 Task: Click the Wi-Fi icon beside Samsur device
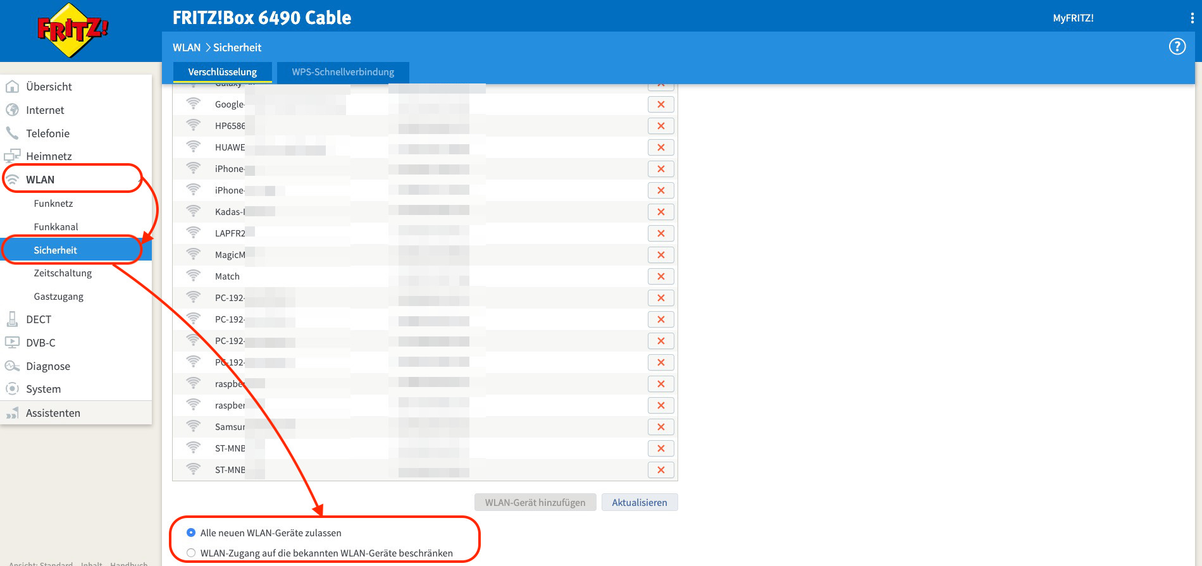click(x=193, y=426)
